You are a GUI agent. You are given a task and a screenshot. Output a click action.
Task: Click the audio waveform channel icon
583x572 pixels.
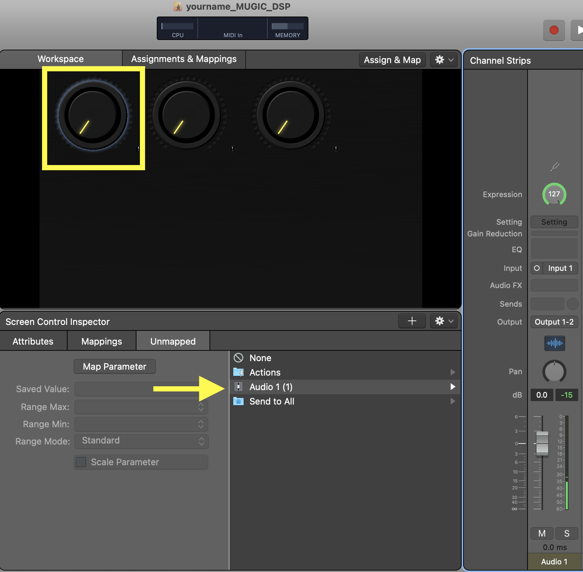554,343
